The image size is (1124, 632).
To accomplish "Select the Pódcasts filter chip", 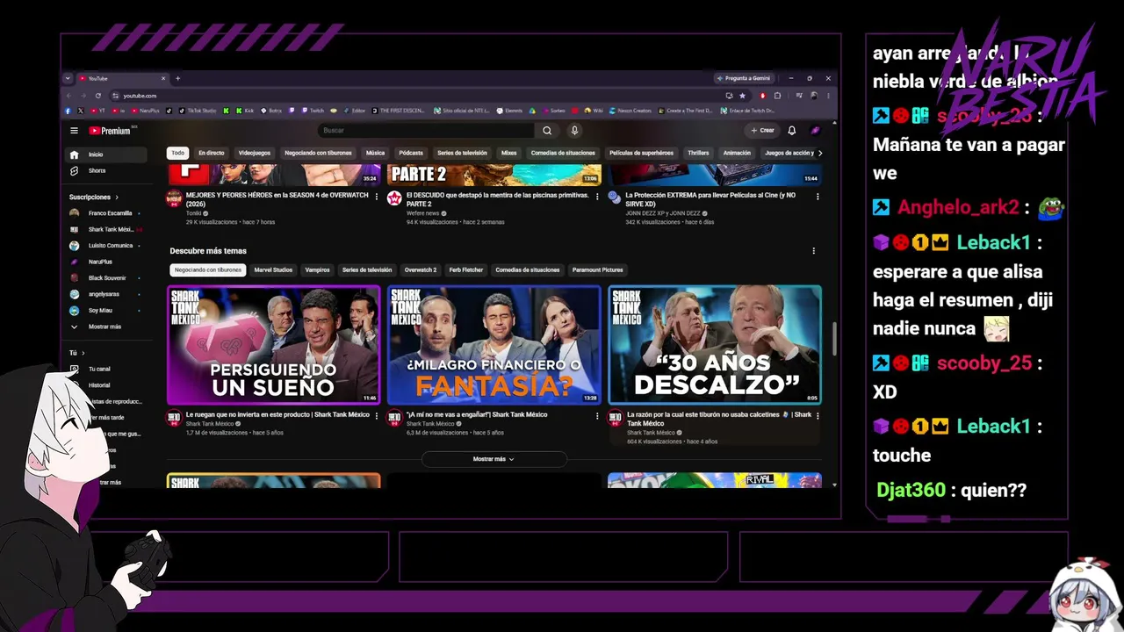I will pos(411,153).
